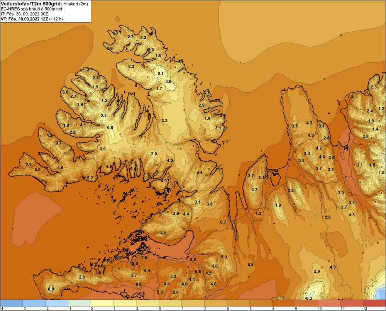Click the 'Veðurstofan/T2m 500grid:' title text
The height and width of the screenshot is (311, 386).
[x=31, y=4]
